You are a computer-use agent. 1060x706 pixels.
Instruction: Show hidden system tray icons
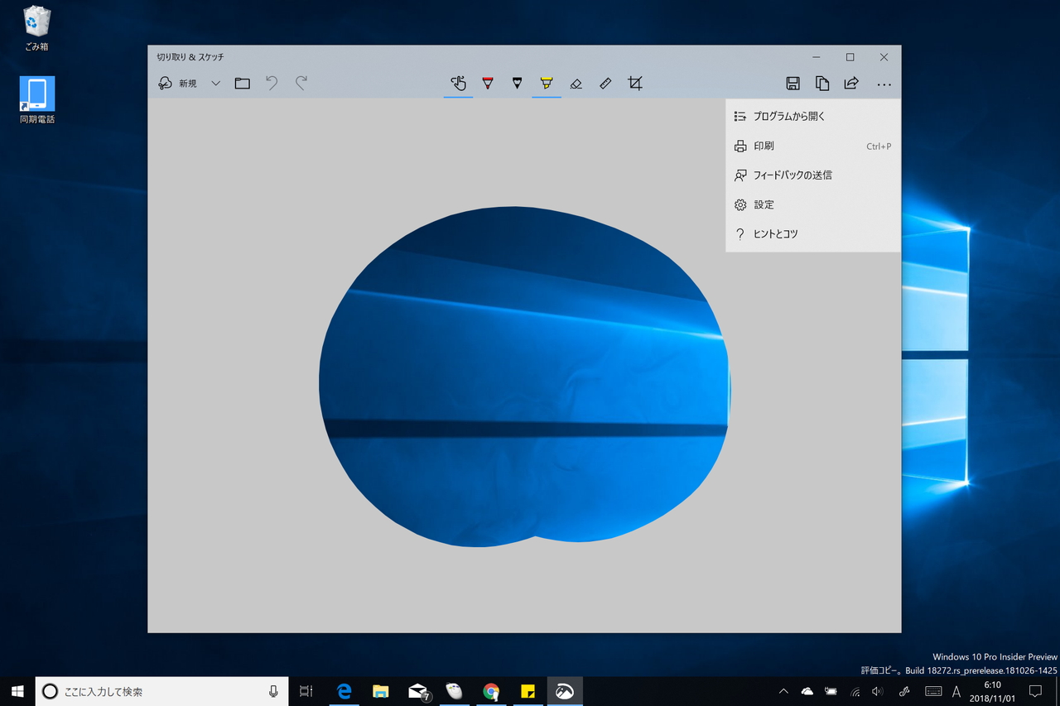click(x=783, y=691)
